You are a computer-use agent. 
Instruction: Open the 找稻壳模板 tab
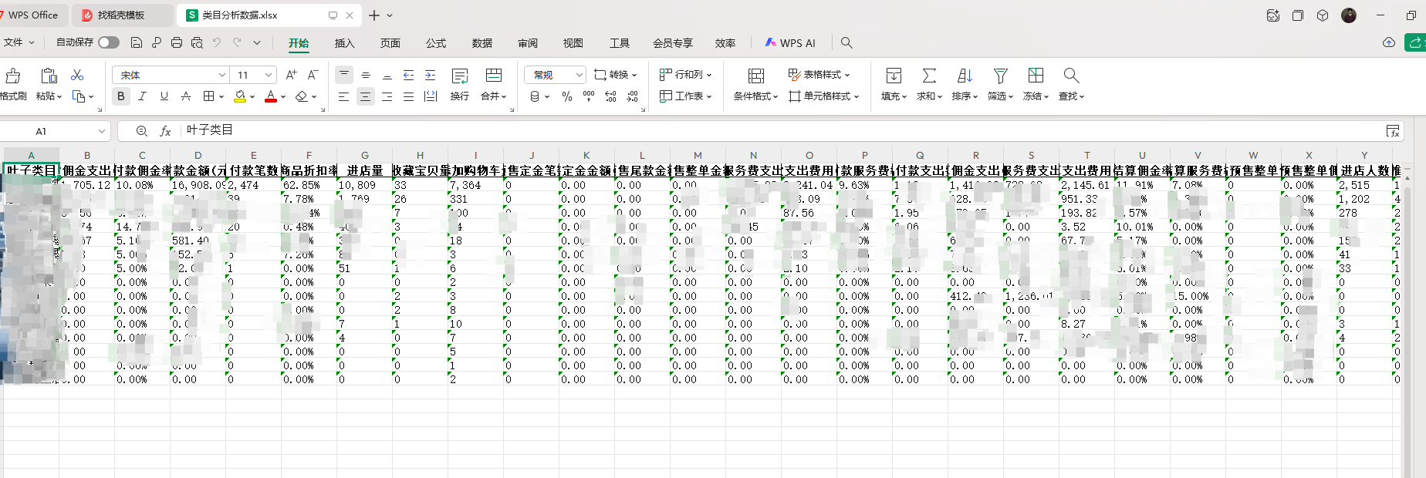[122, 15]
